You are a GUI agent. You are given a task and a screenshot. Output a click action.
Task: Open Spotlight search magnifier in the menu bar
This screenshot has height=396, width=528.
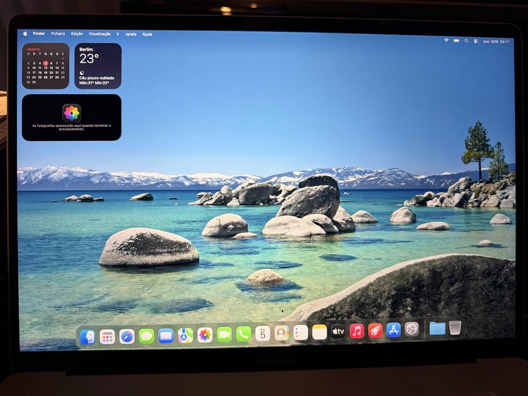(x=466, y=41)
